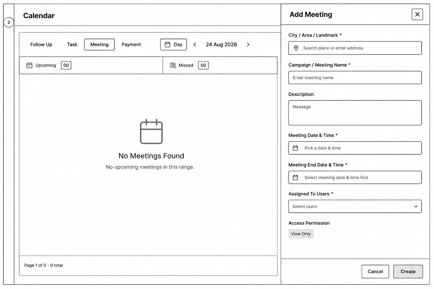Click the No Meetings Found heading
This screenshot has width=434, height=289.
pos(151,156)
